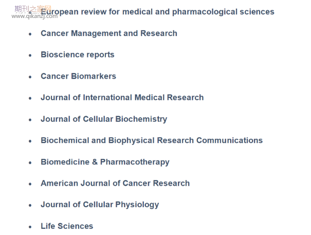Viewport: 311px width, 235px height.
Task: Click the bullet before American Journal of Cancer Research
Action: point(30,184)
